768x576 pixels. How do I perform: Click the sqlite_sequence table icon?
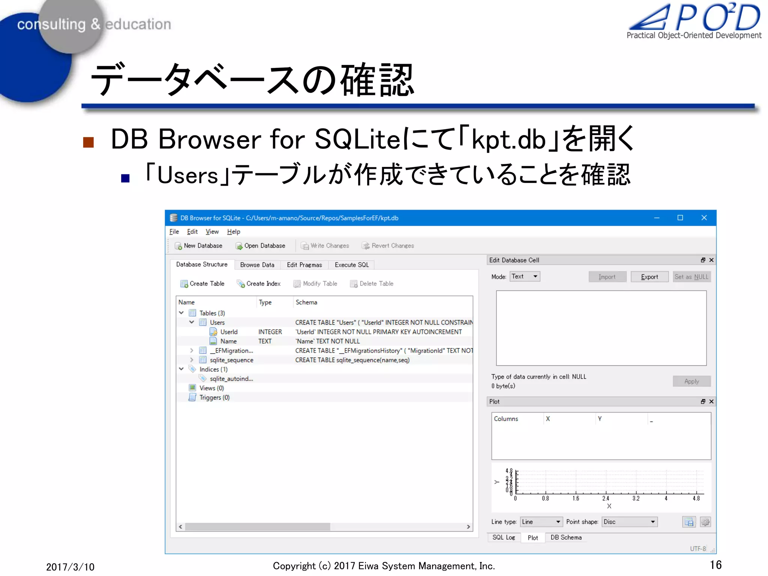pos(203,360)
